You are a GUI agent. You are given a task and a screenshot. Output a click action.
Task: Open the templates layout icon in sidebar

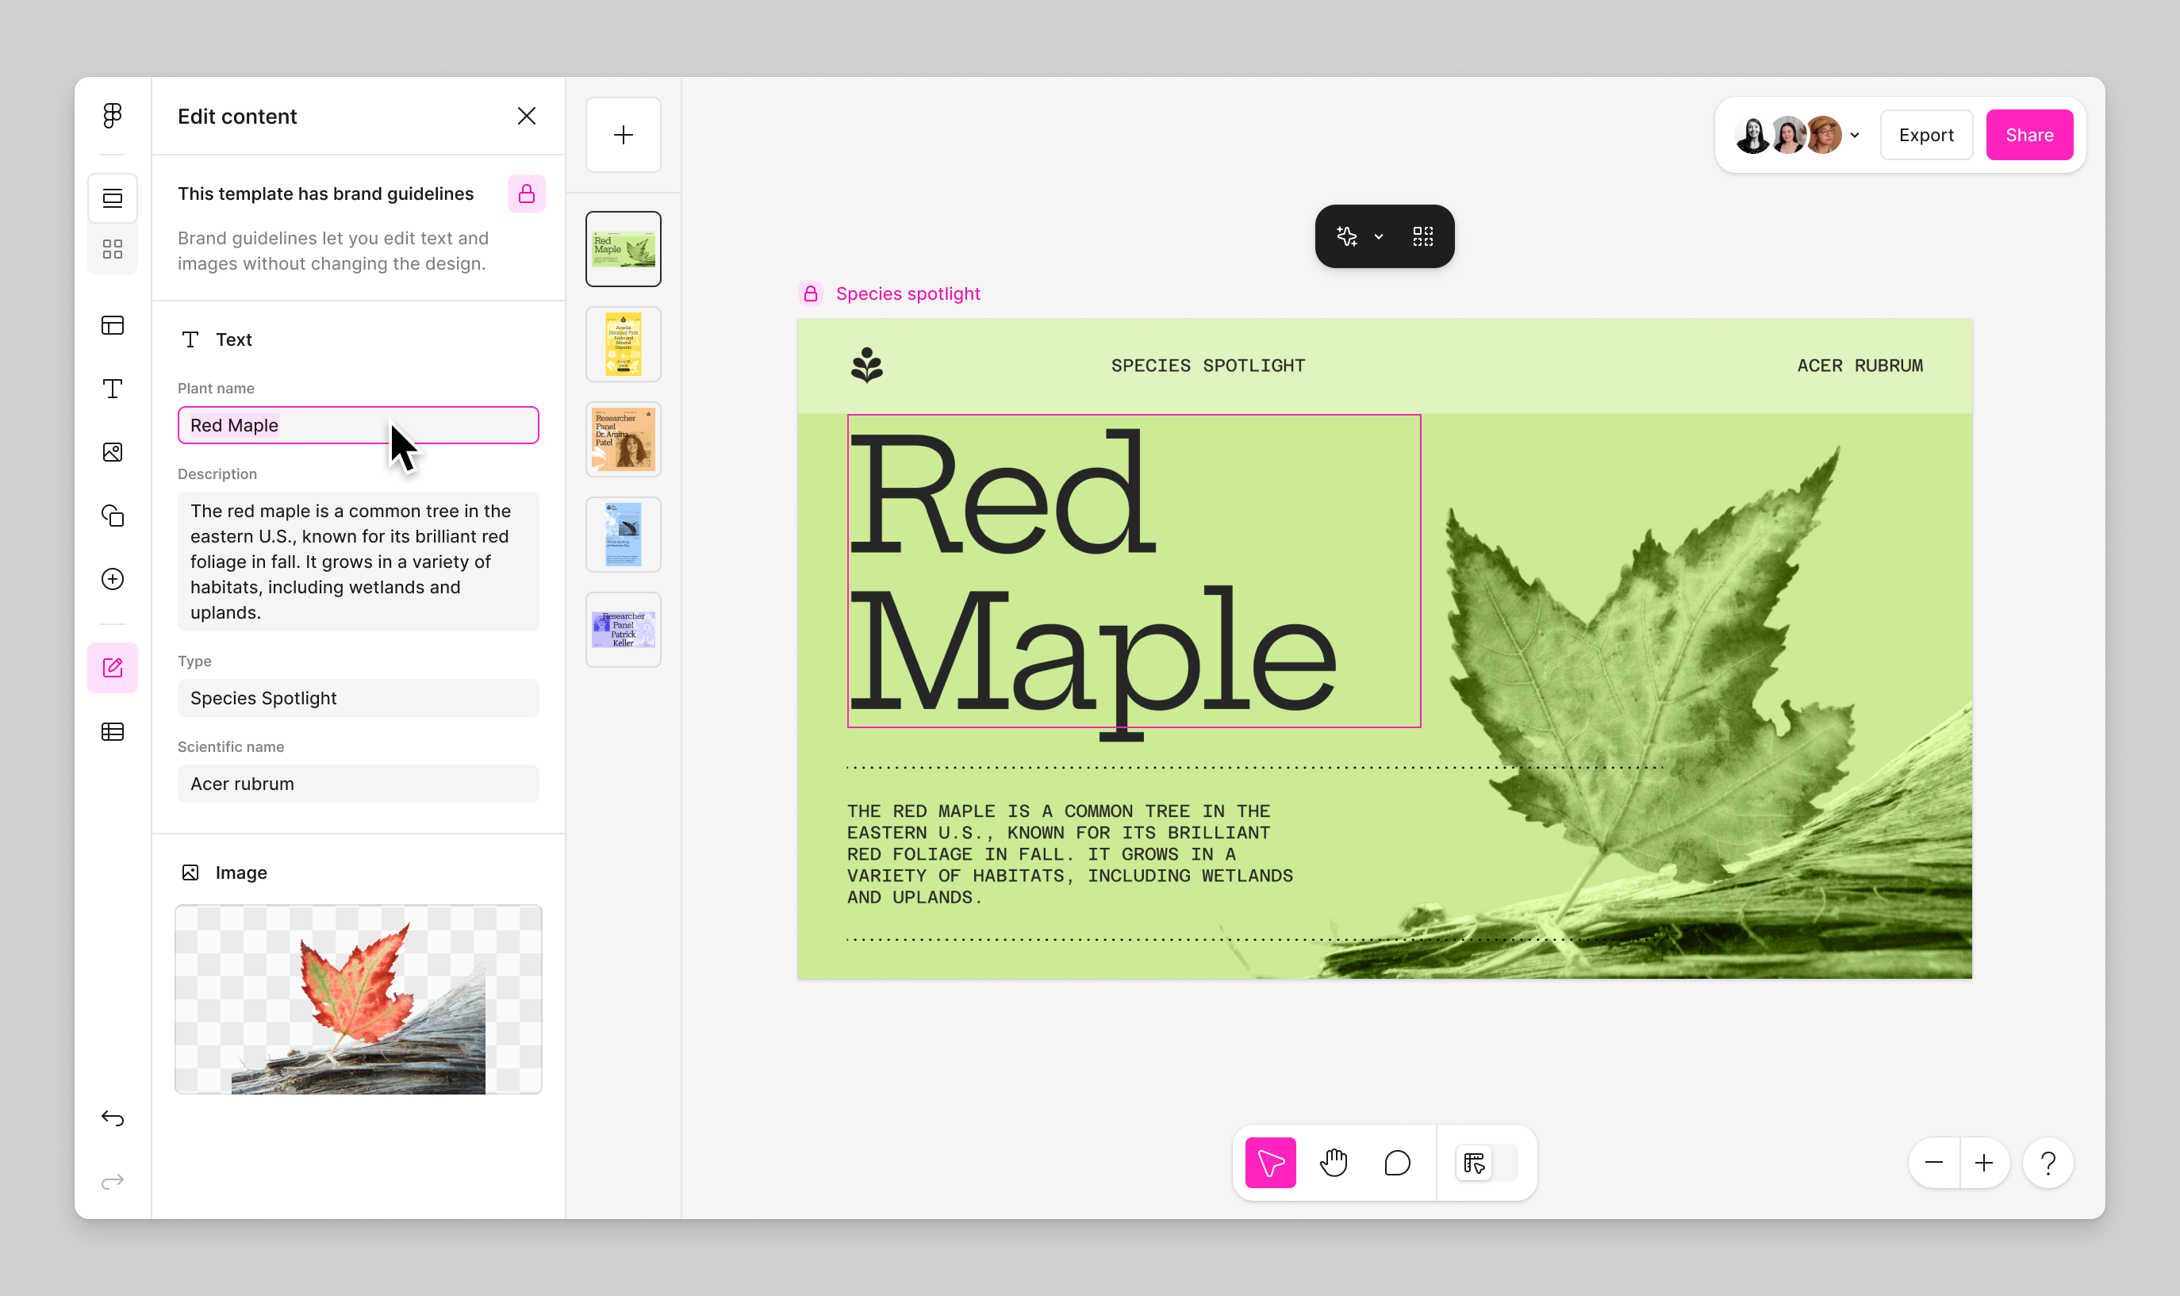(113, 325)
